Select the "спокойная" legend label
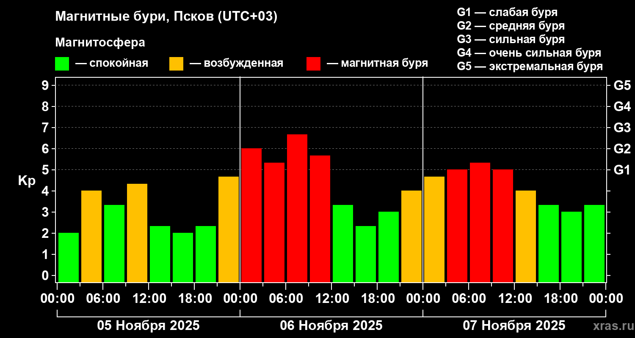Screen dimensions: 635x338 (119, 63)
